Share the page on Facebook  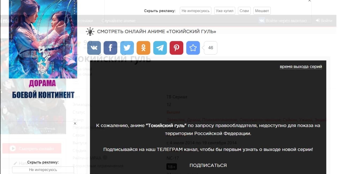pyautogui.click(x=110, y=48)
